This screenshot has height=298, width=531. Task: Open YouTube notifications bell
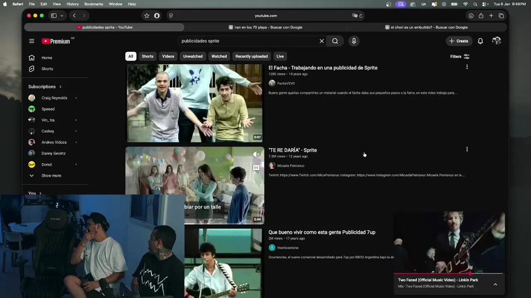pyautogui.click(x=480, y=41)
